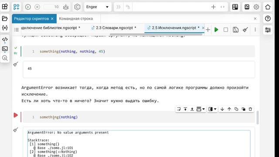Stop the model simulation button
The width and height of the screenshot is (279, 157).
[37, 7]
